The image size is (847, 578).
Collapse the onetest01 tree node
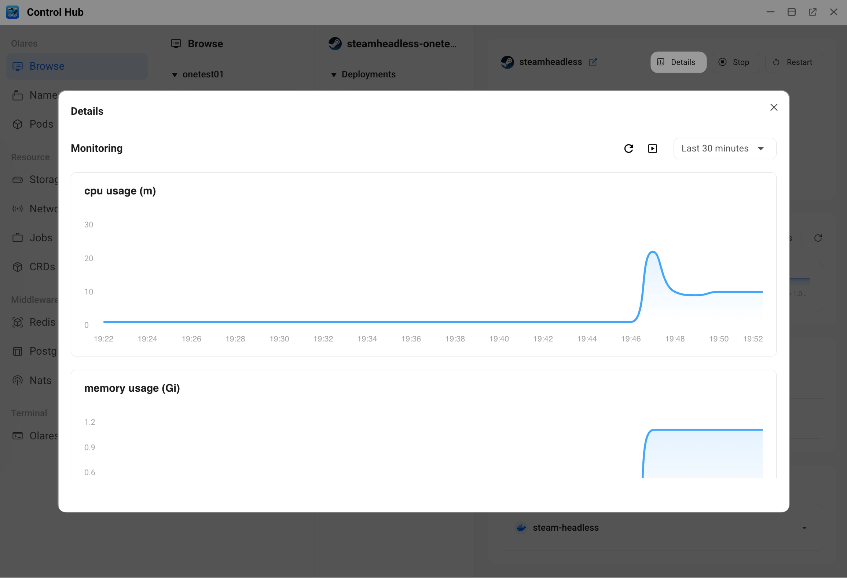coord(175,74)
